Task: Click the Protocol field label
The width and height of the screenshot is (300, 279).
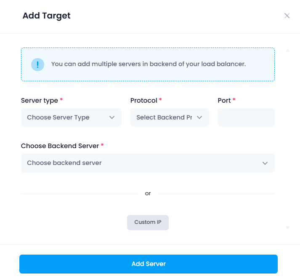Action: [143, 101]
